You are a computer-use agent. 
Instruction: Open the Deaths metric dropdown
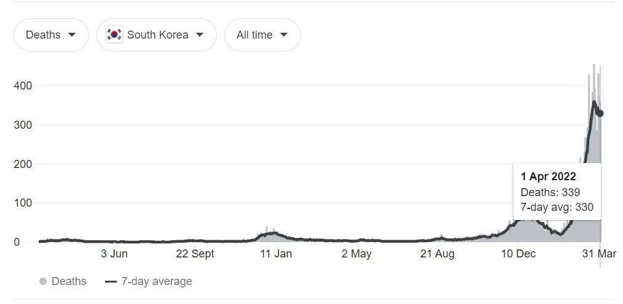(51, 35)
